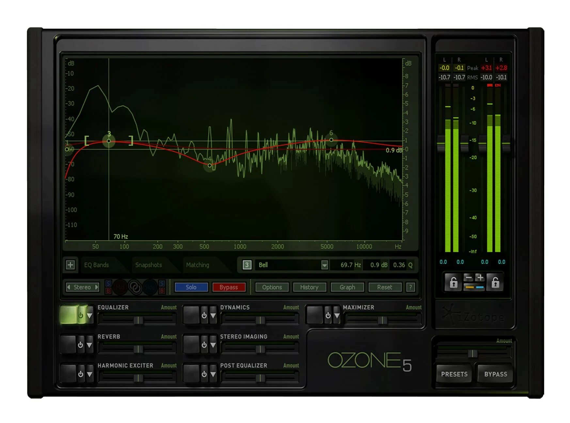Click the B bypass square next to Mid

coord(108,290)
